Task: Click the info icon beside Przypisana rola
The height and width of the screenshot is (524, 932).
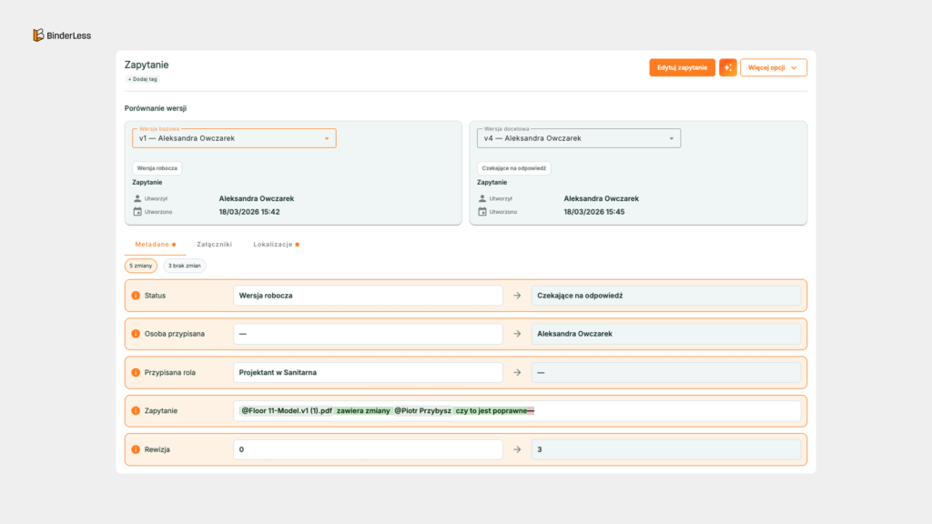Action: 136,372
